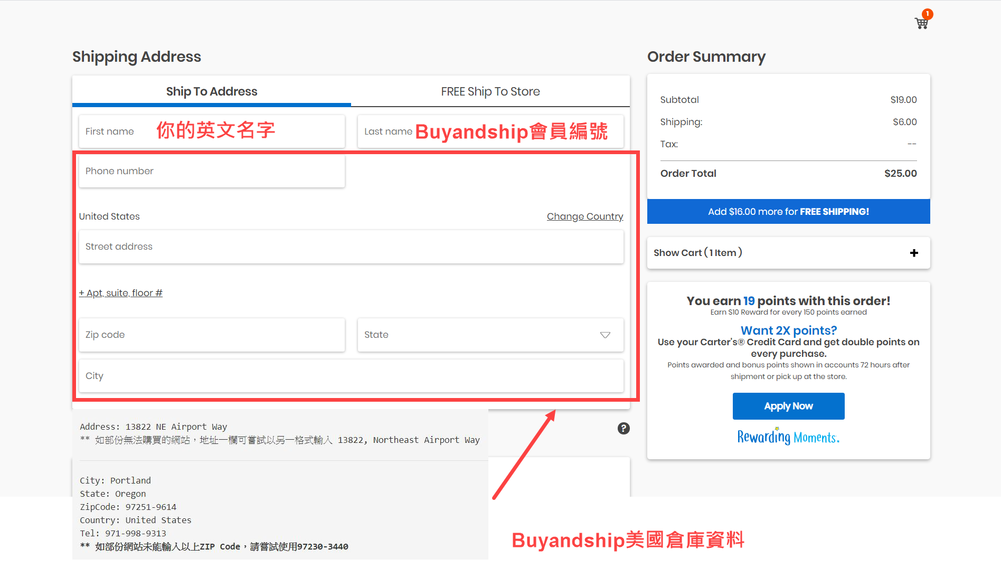Screen dimensions: 1001x568
Task: Select the Street address field
Action: click(351, 247)
